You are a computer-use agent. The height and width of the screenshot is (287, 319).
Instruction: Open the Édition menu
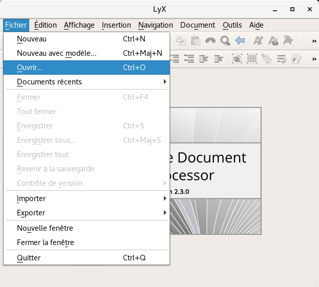46,25
